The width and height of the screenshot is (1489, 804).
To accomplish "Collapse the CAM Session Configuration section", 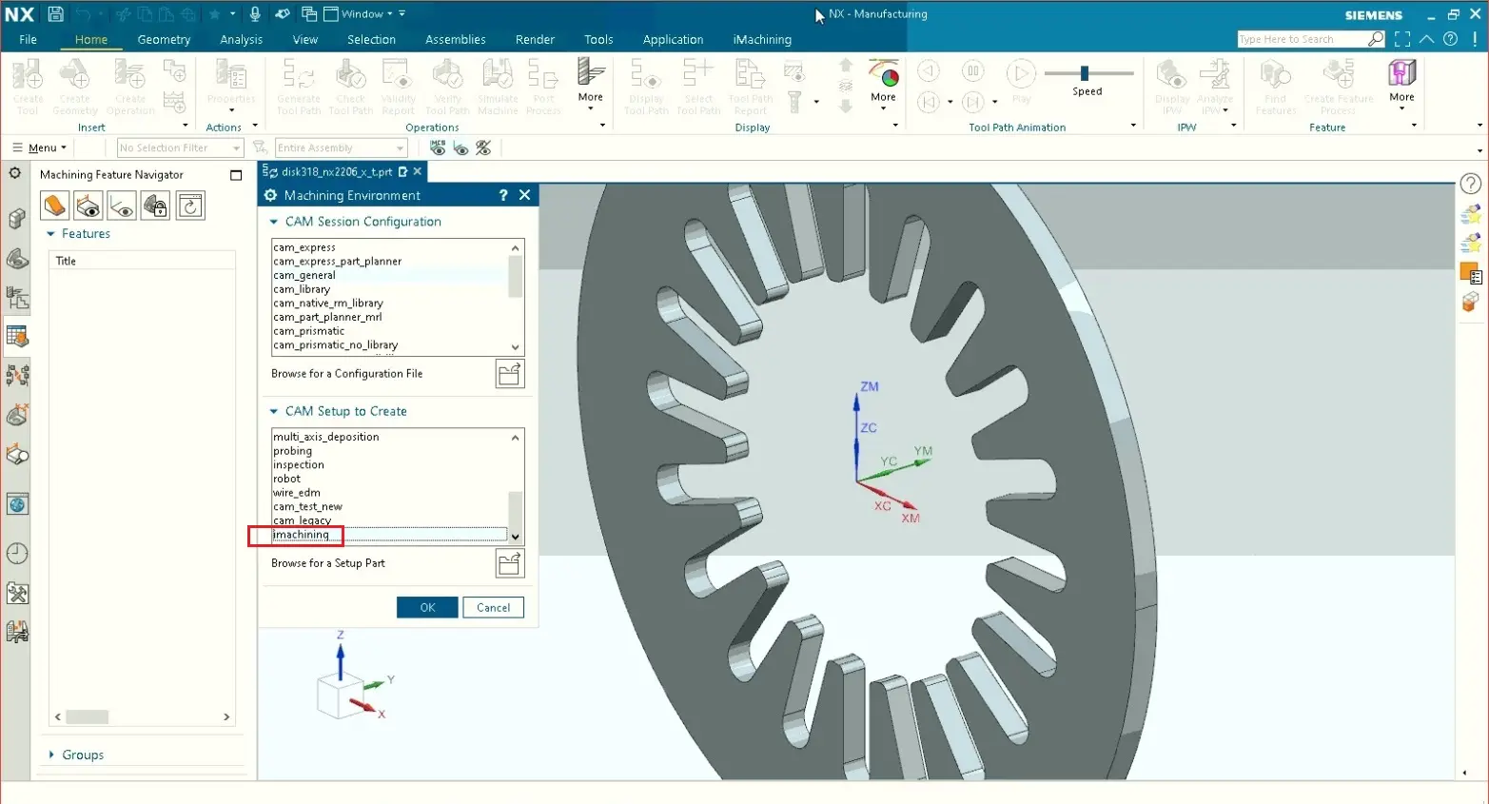I will point(274,222).
